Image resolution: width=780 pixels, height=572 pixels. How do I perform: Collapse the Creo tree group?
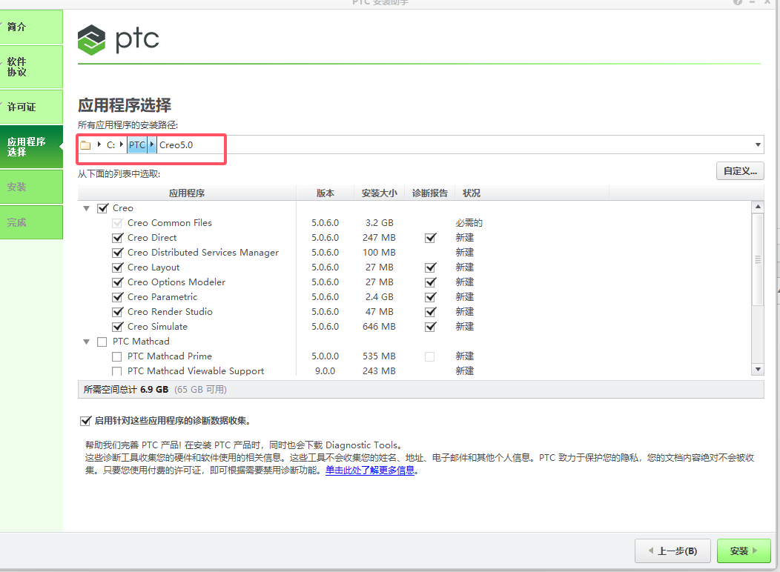click(87, 208)
